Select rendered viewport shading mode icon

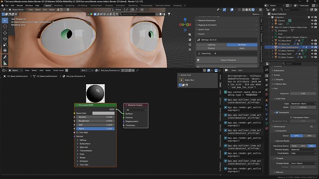(253, 10)
